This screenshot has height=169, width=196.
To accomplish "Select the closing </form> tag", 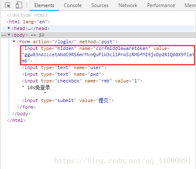I will tap(26, 107).
